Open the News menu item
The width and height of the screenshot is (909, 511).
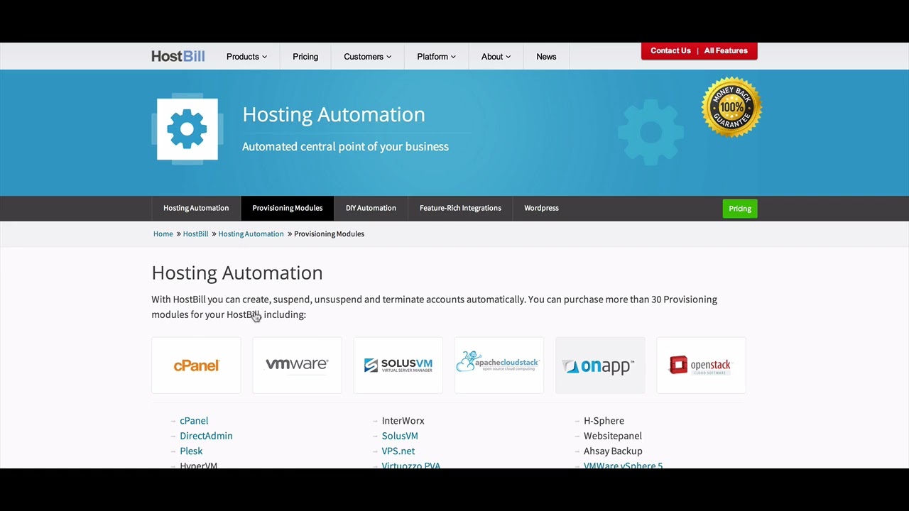pyautogui.click(x=546, y=57)
